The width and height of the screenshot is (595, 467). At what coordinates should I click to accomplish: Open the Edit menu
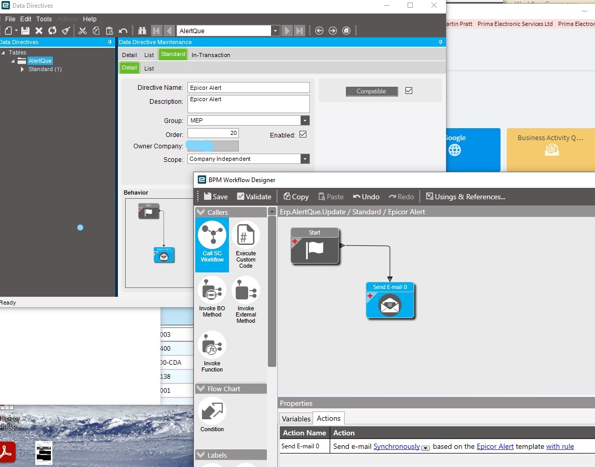pyautogui.click(x=26, y=19)
